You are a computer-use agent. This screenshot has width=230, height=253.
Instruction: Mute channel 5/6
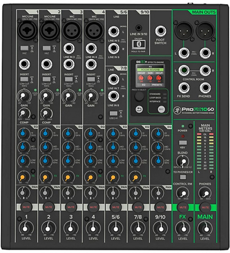pyautogui.click(x=116, y=207)
